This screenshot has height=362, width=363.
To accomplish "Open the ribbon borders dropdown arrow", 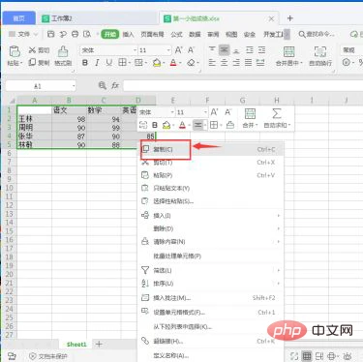I will point(129,63).
